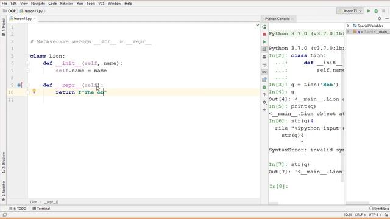Screen dimensions: 390x219
Task: Click lesson15.py in the navigation breadcrumb
Action: [31, 11]
